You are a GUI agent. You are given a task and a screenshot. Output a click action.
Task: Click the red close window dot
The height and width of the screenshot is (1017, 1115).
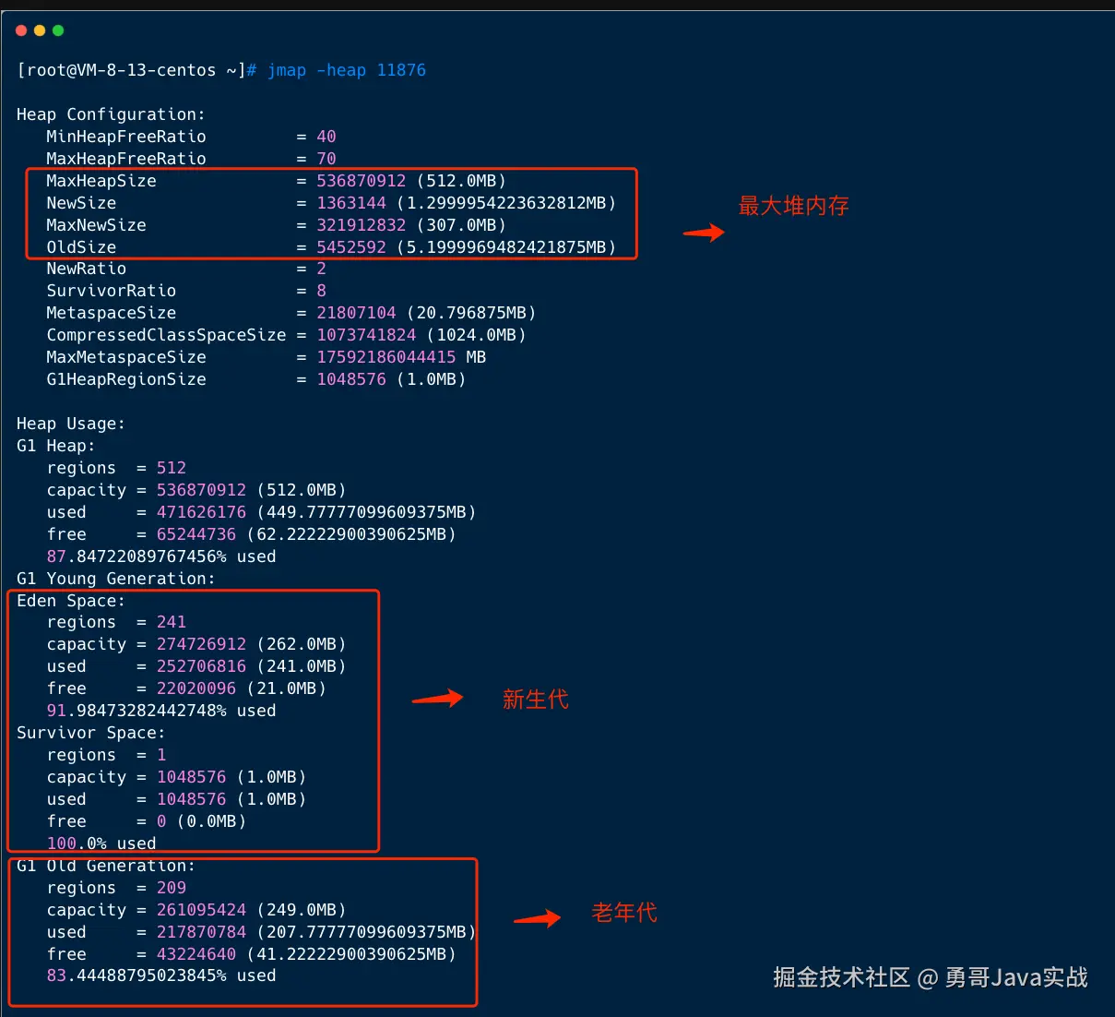click(x=21, y=30)
